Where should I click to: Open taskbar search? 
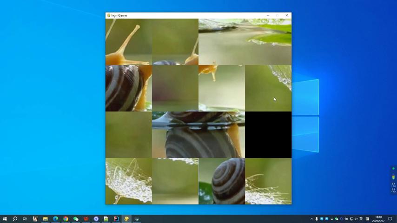pyautogui.click(x=15, y=219)
